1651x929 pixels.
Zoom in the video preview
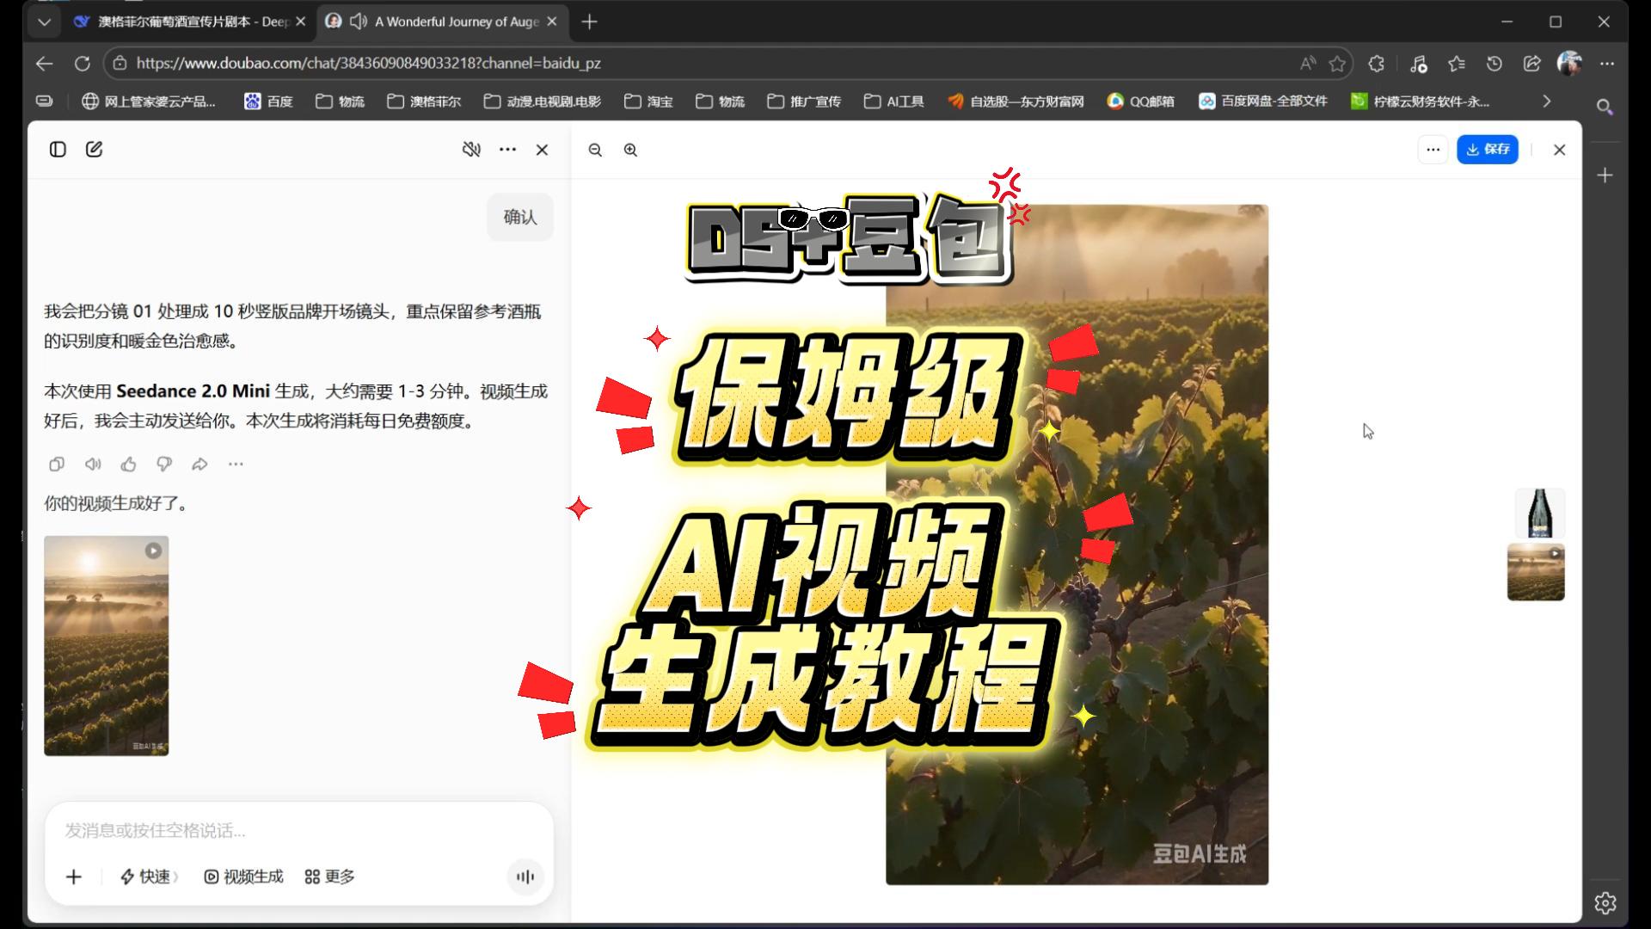(x=630, y=150)
